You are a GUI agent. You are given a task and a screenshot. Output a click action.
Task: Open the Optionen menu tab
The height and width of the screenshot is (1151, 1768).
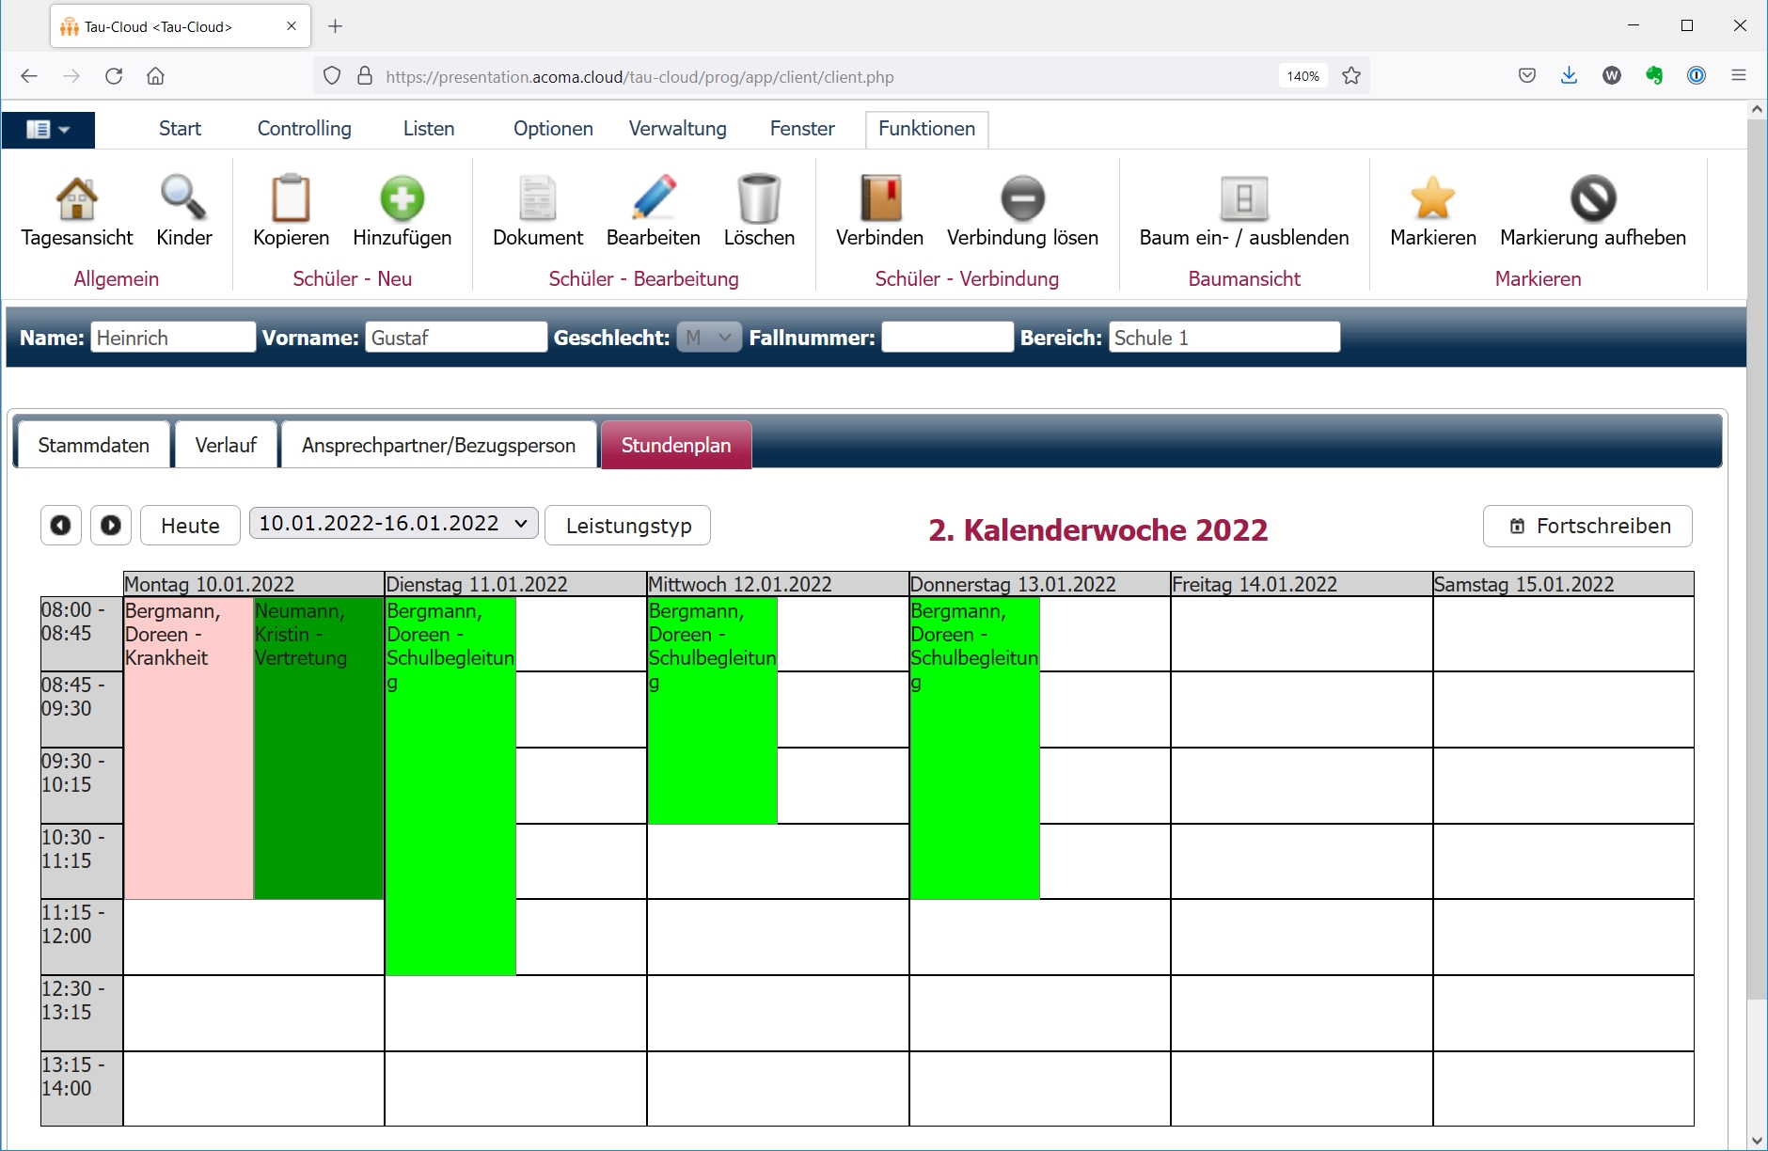pos(553,129)
